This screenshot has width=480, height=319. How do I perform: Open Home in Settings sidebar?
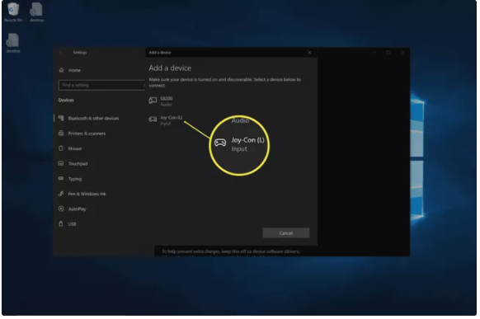click(x=74, y=70)
